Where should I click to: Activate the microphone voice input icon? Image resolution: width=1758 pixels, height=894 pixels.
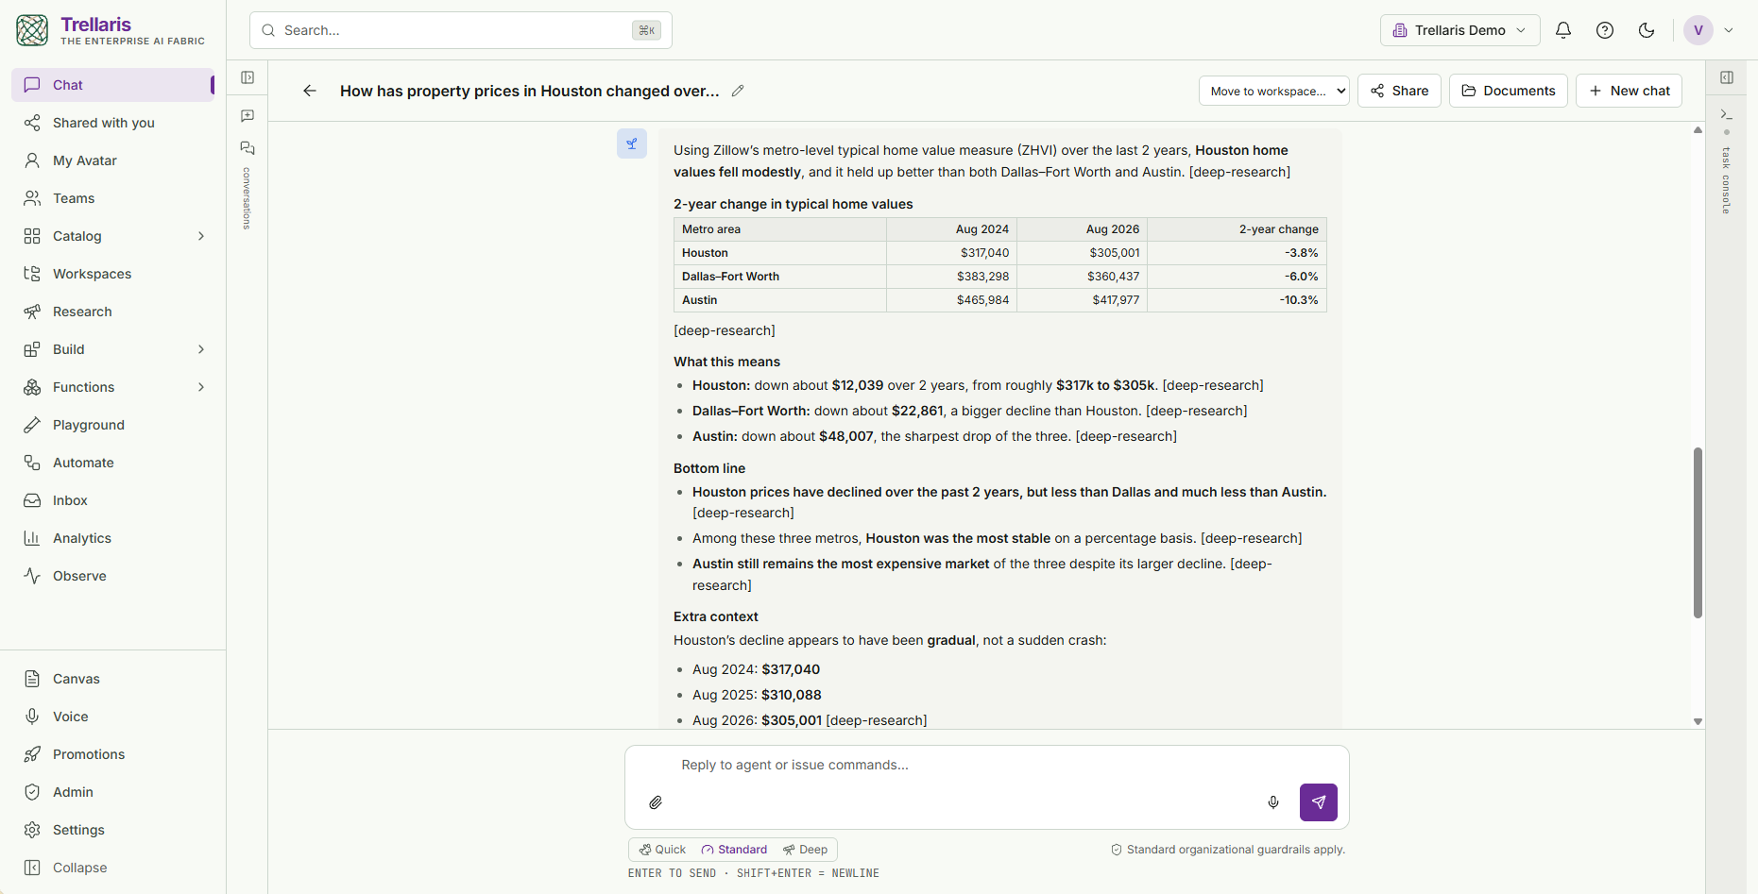[1273, 802]
